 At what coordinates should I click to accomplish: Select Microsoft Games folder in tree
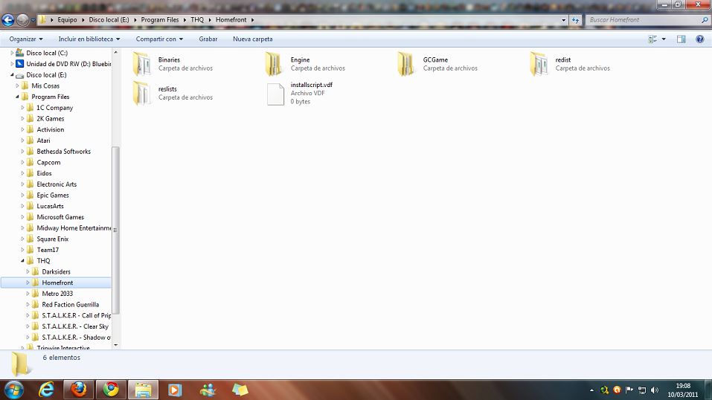click(x=60, y=217)
